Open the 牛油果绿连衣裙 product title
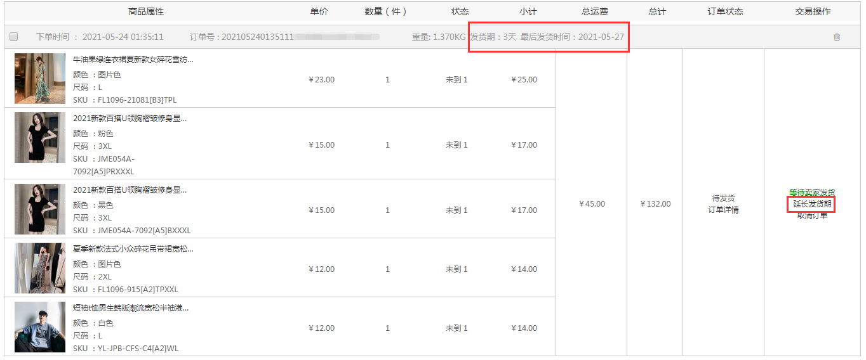Viewport: 866px width, 360px height. point(133,60)
